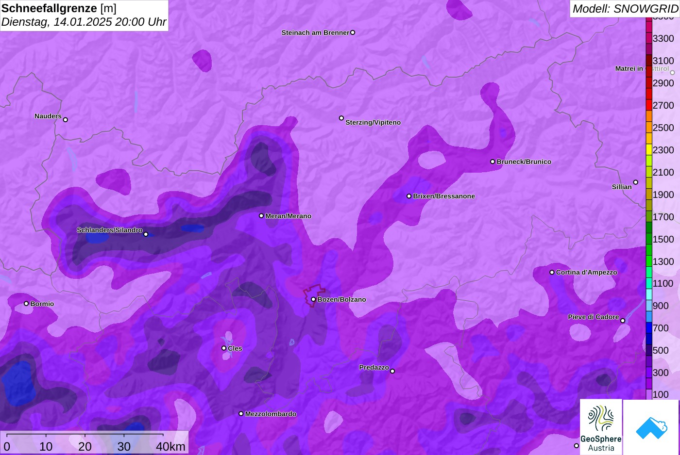
Task: Click the GeoSphere Austria logo
Action: coord(601,427)
